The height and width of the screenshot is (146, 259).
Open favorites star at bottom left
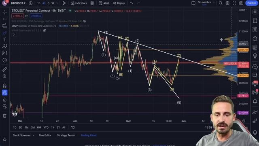click(x=4, y=140)
